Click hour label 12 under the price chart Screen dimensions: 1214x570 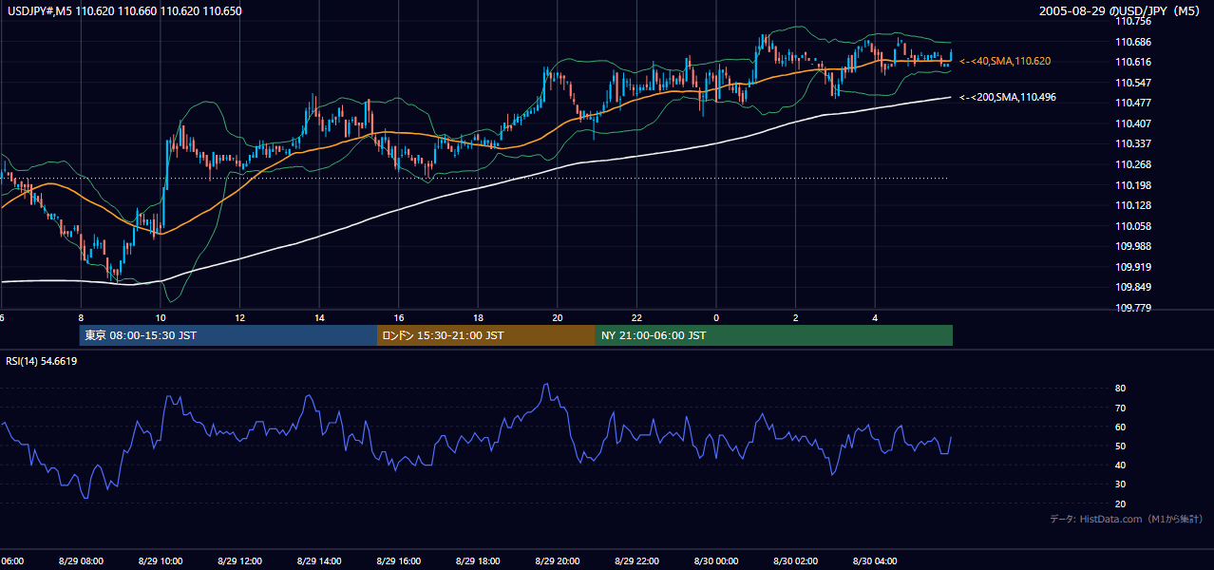click(x=239, y=318)
